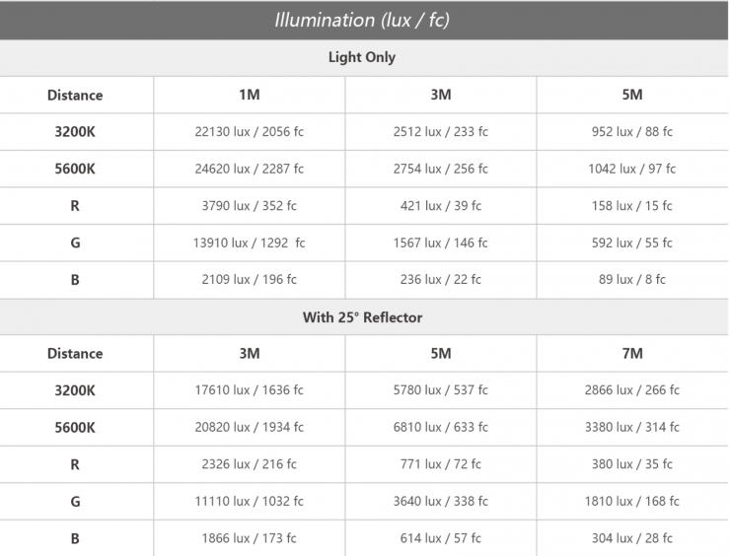This screenshot has width=730, height=556.
Task: Click the 89 lux / 8 fc value
Action: pos(632,279)
